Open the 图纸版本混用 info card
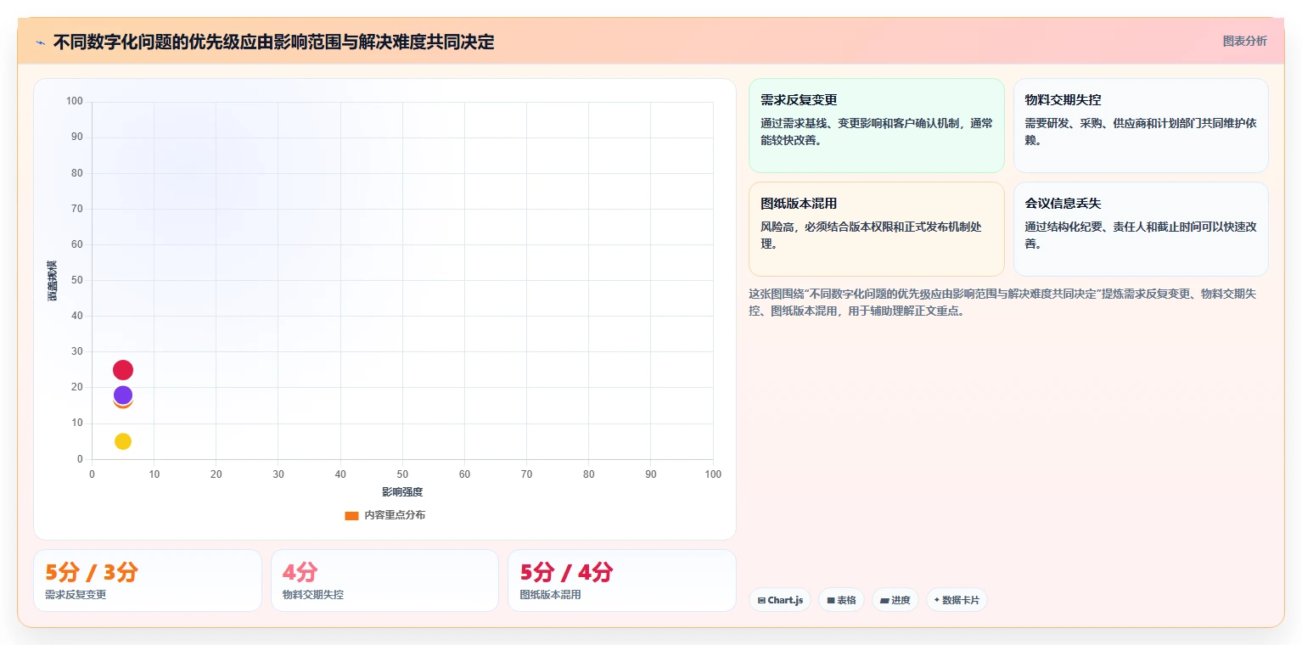The height and width of the screenshot is (645, 1302). point(877,229)
